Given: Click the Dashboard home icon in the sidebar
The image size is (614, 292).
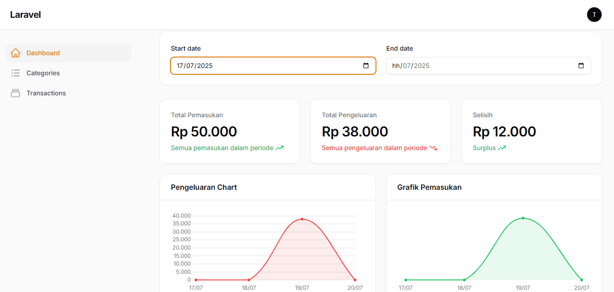Looking at the screenshot, I should [x=16, y=53].
